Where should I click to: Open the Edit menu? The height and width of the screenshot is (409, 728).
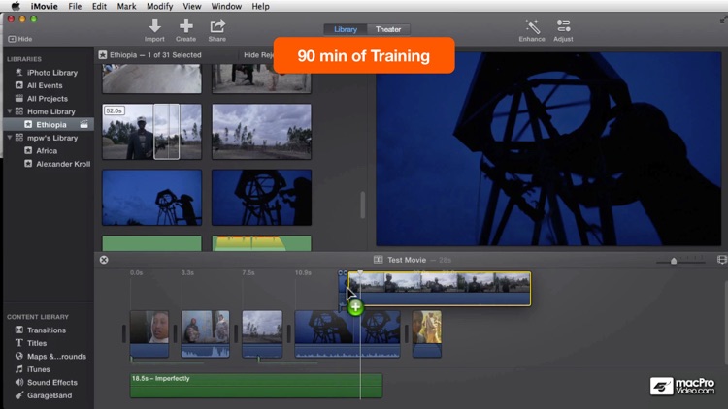pos(99,6)
